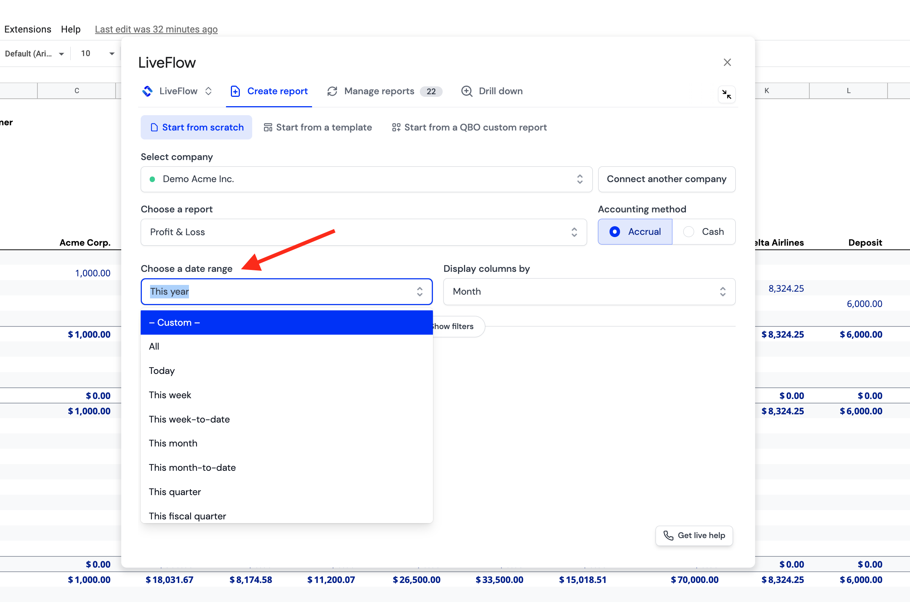Click the Last edit history link
The height and width of the screenshot is (608, 910).
(x=156, y=29)
